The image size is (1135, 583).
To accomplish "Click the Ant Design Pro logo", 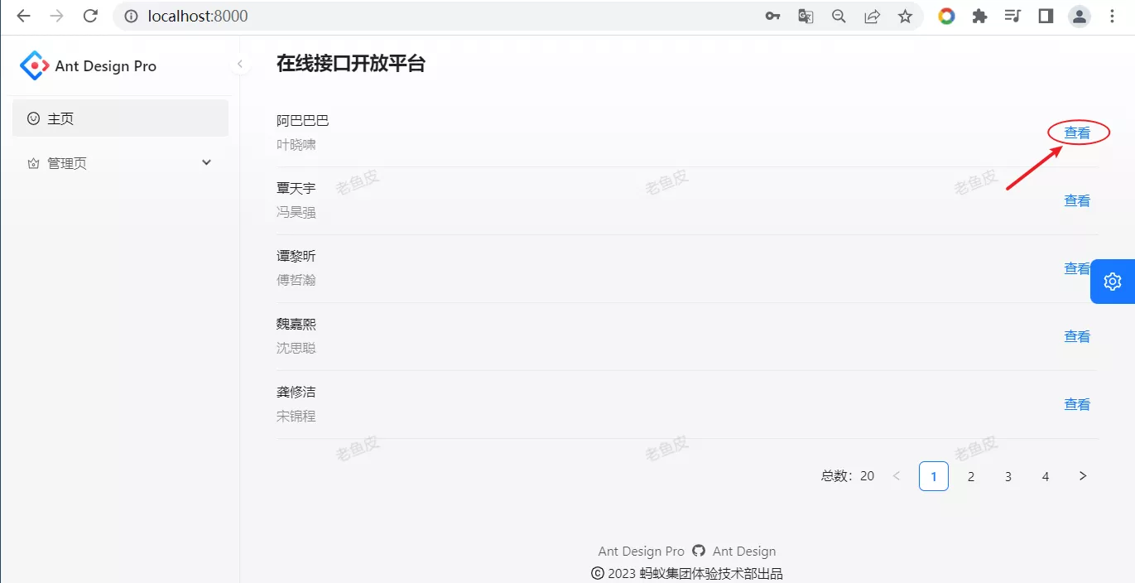I will click(x=34, y=65).
